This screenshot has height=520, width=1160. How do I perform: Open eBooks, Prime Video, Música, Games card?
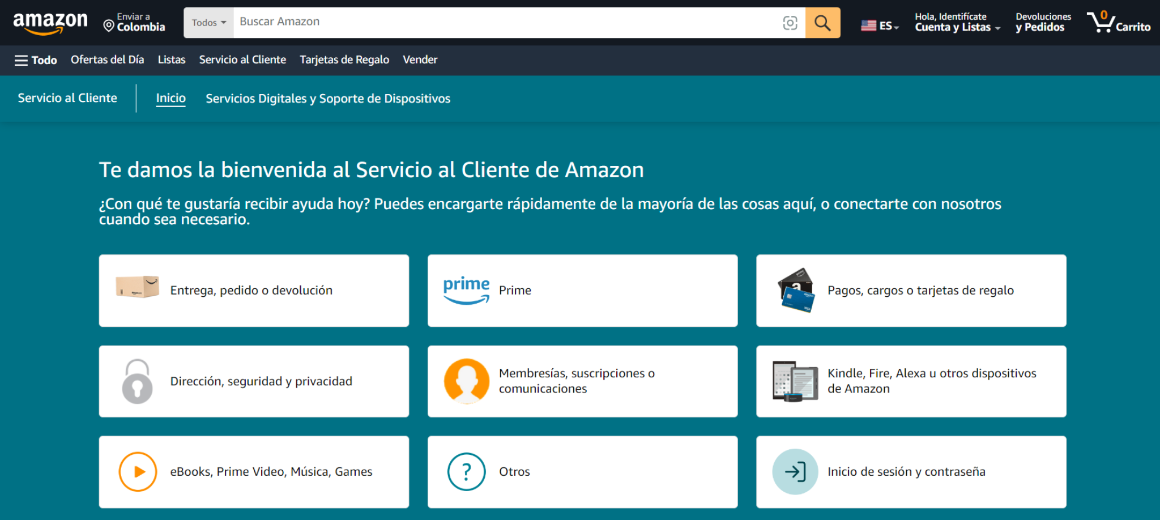254,472
